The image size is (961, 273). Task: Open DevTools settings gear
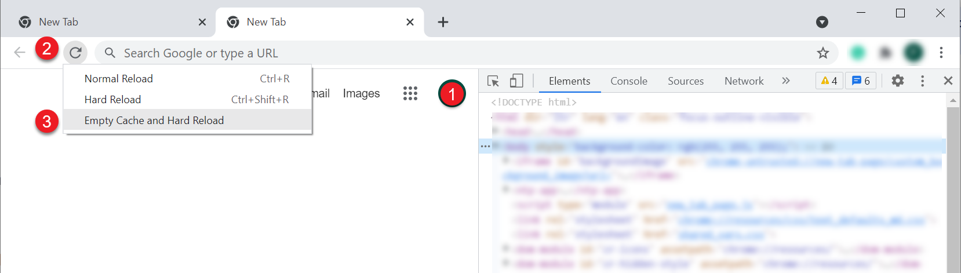(x=897, y=81)
